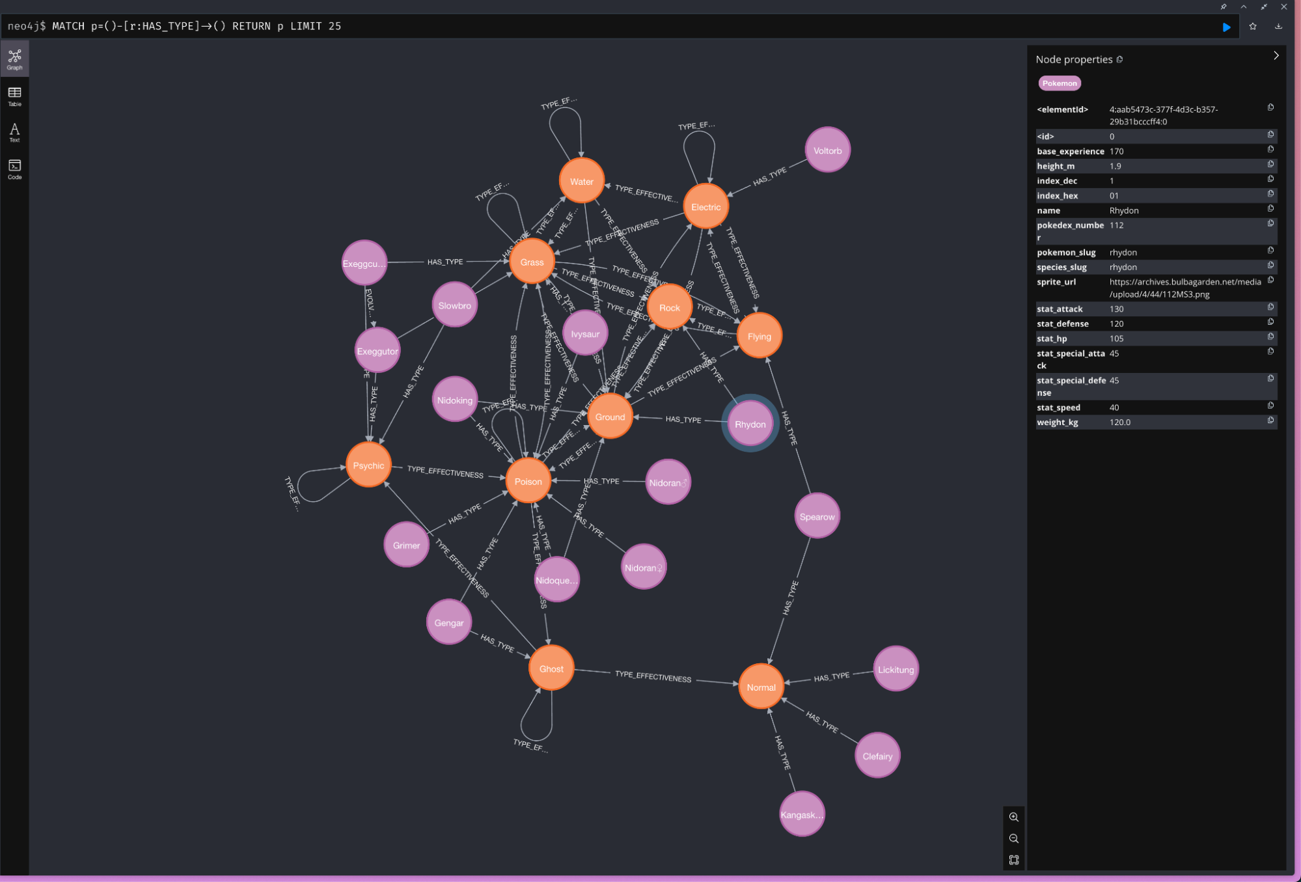Pin the result frame
This screenshot has height=882, width=1301.
pyautogui.click(x=1224, y=7)
